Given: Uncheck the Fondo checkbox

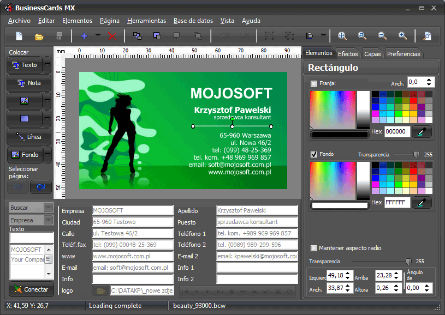Looking at the screenshot, I should pyautogui.click(x=313, y=154).
